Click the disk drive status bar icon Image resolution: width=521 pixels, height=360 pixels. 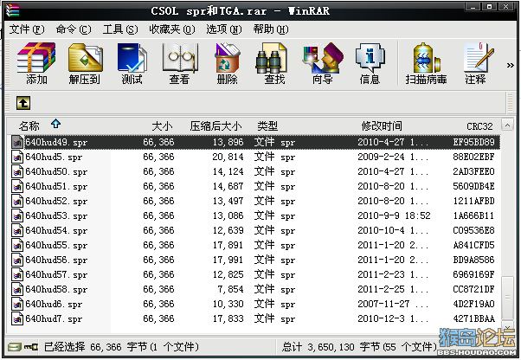point(15,347)
